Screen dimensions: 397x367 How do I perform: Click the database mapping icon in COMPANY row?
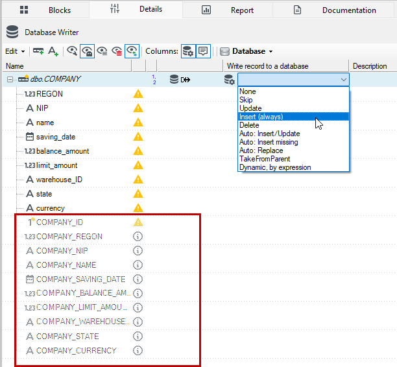tap(180, 80)
